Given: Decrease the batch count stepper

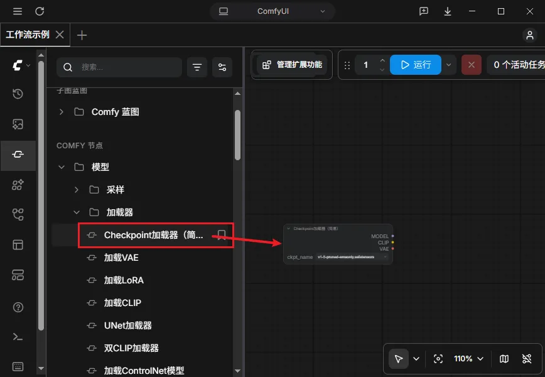Looking at the screenshot, I should point(382,69).
